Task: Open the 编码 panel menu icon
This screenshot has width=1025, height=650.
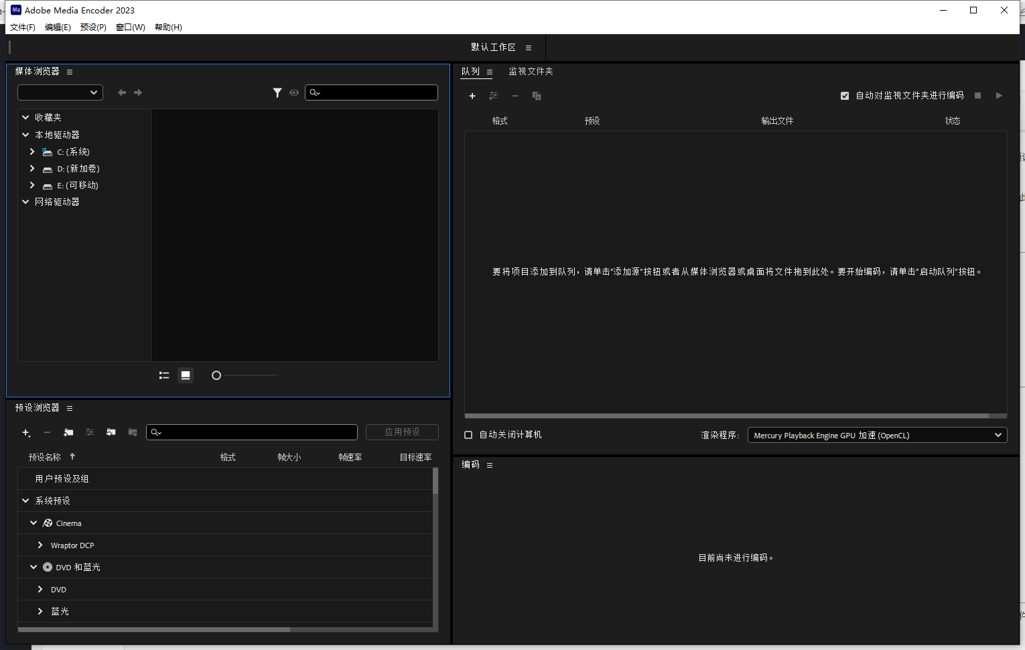Action: (490, 465)
